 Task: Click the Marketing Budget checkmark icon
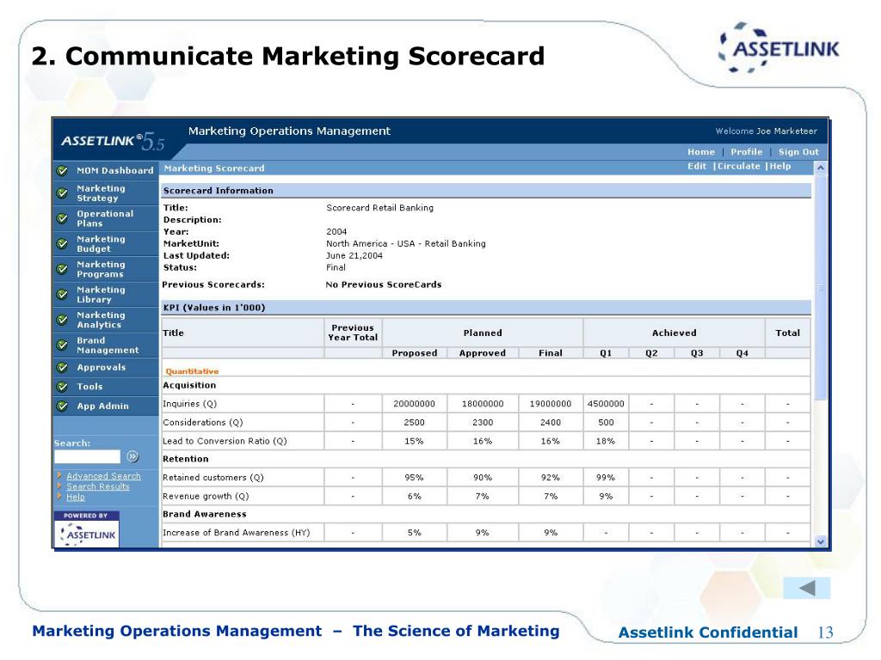click(62, 243)
